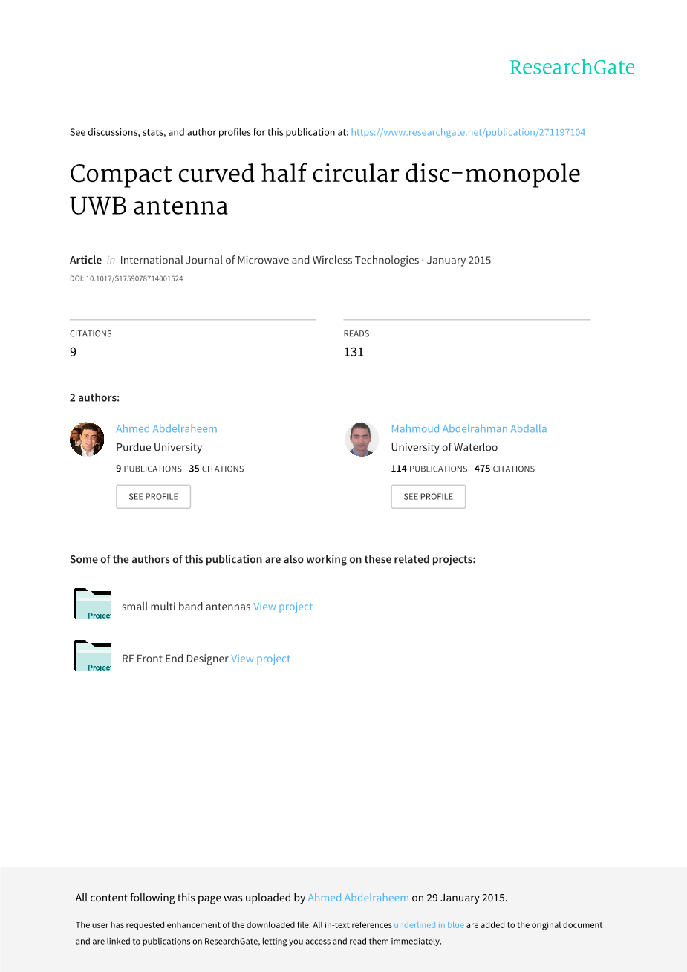
Task: Click Mahmoud Abdalla's profile photo
Action: (362, 439)
